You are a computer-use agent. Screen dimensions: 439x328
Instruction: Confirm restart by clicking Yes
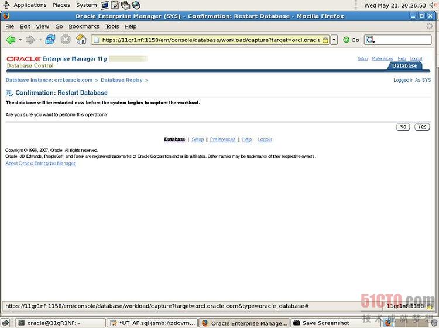[421, 127]
